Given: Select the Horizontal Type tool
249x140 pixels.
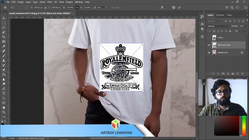Looking at the screenshot, I should pos(4,93).
